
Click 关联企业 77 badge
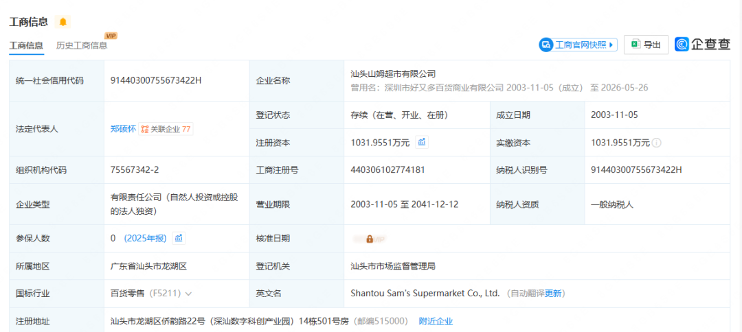(x=166, y=130)
